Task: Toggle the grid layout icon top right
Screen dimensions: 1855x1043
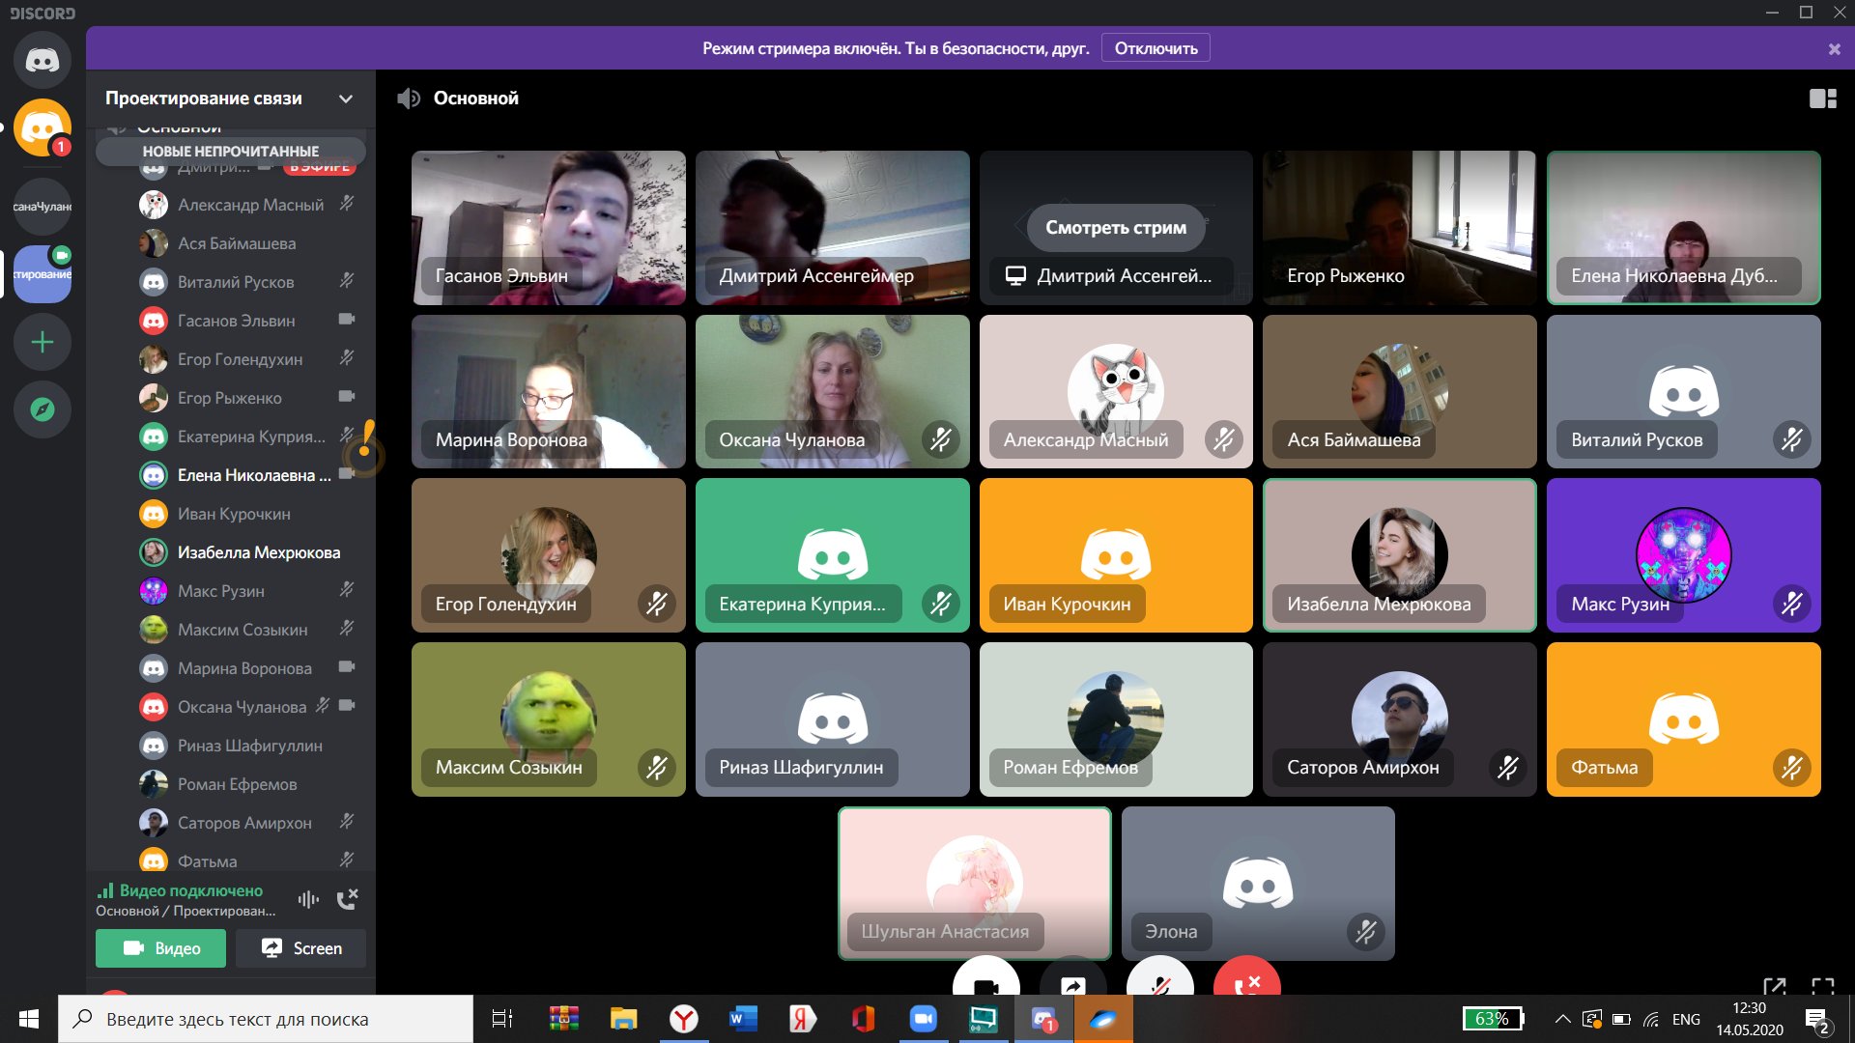Action: [1822, 99]
